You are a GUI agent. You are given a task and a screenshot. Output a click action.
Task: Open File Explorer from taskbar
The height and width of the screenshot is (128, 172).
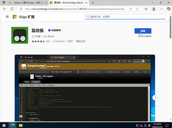coord(21,125)
